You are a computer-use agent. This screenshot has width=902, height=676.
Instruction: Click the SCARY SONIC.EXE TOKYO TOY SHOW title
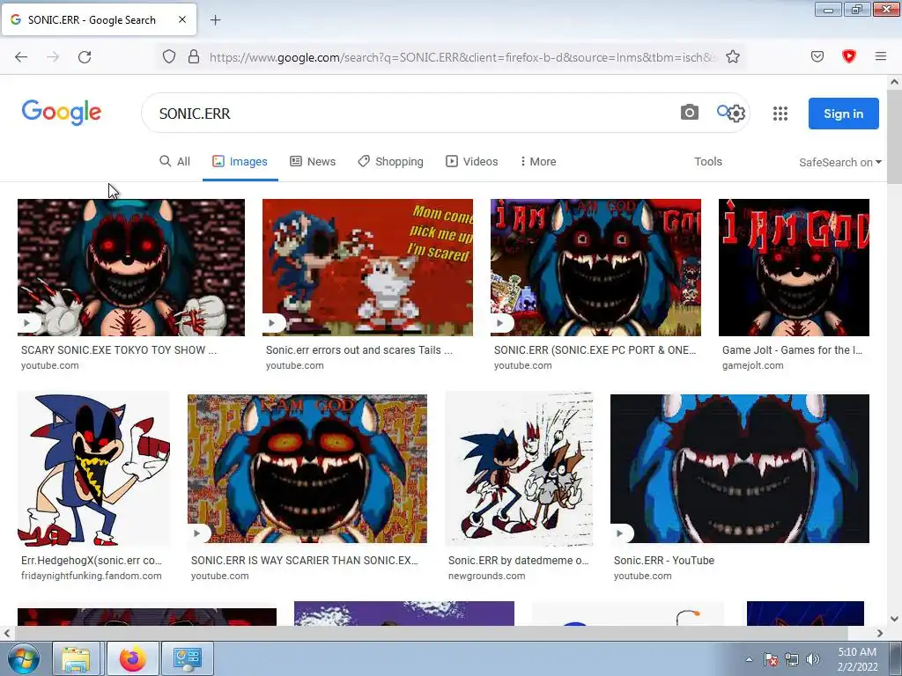[119, 350]
